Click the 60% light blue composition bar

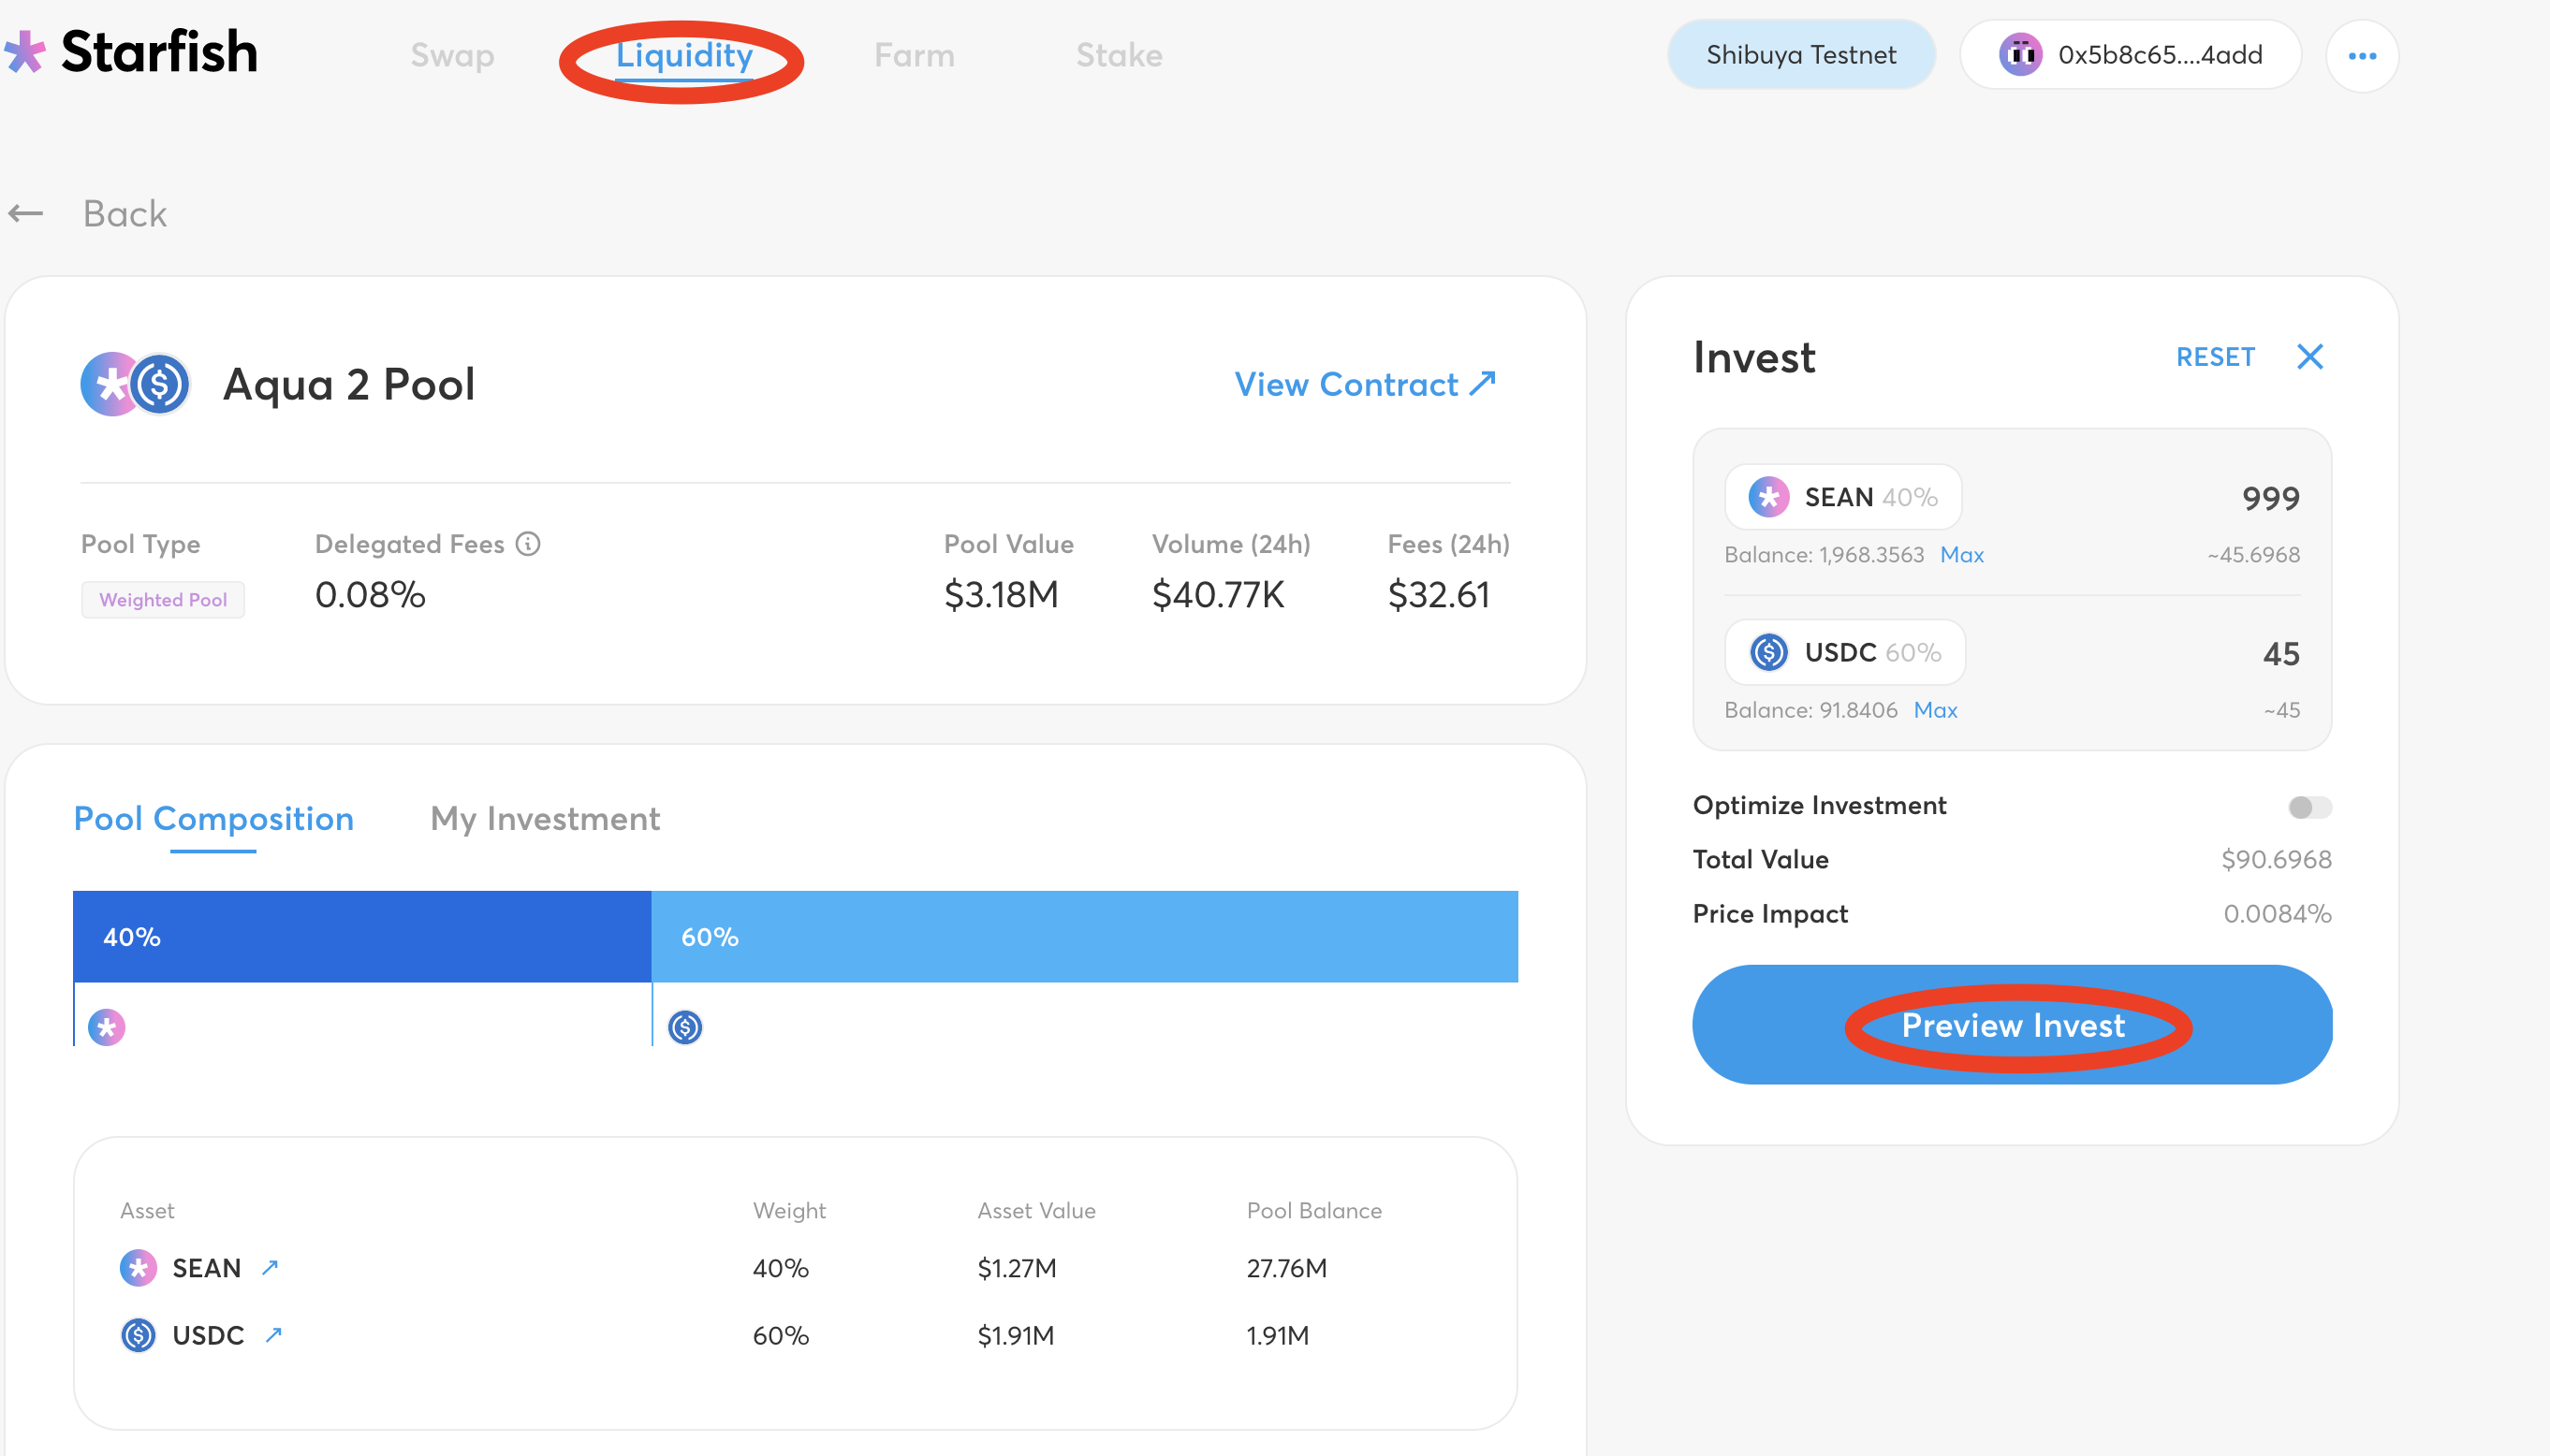coord(1084,937)
